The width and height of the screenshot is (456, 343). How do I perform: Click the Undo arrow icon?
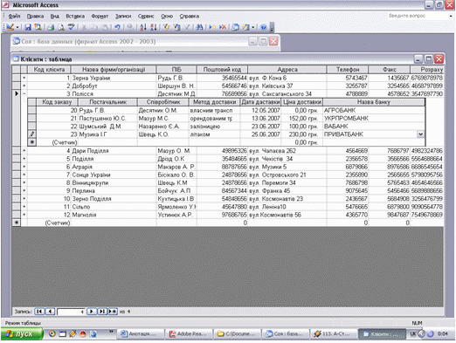tap(117, 27)
